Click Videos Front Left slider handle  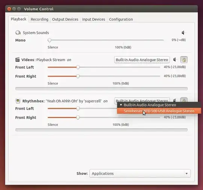78,67
